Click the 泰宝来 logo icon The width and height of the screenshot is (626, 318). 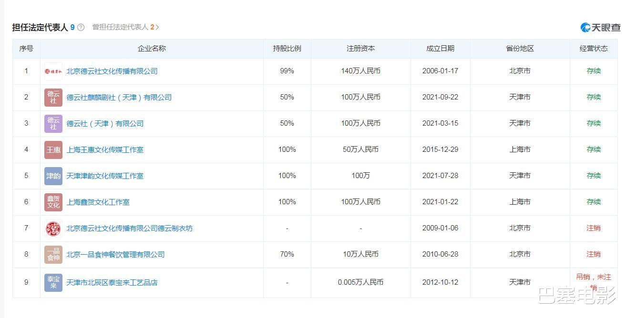[x=53, y=283]
